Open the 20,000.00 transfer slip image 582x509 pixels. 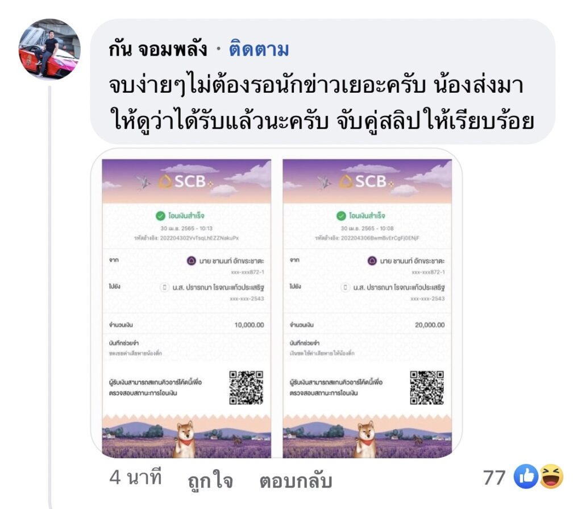[x=367, y=308]
